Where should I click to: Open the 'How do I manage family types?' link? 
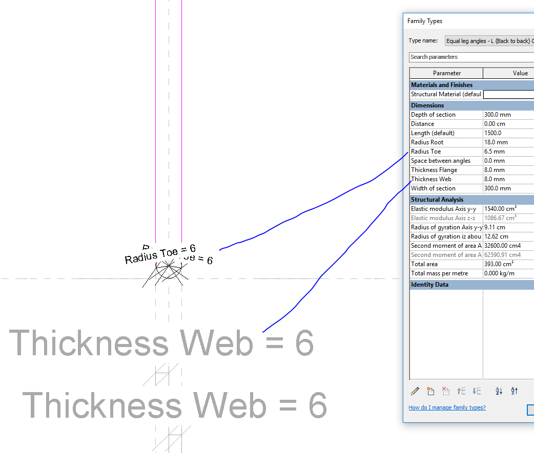pos(447,407)
